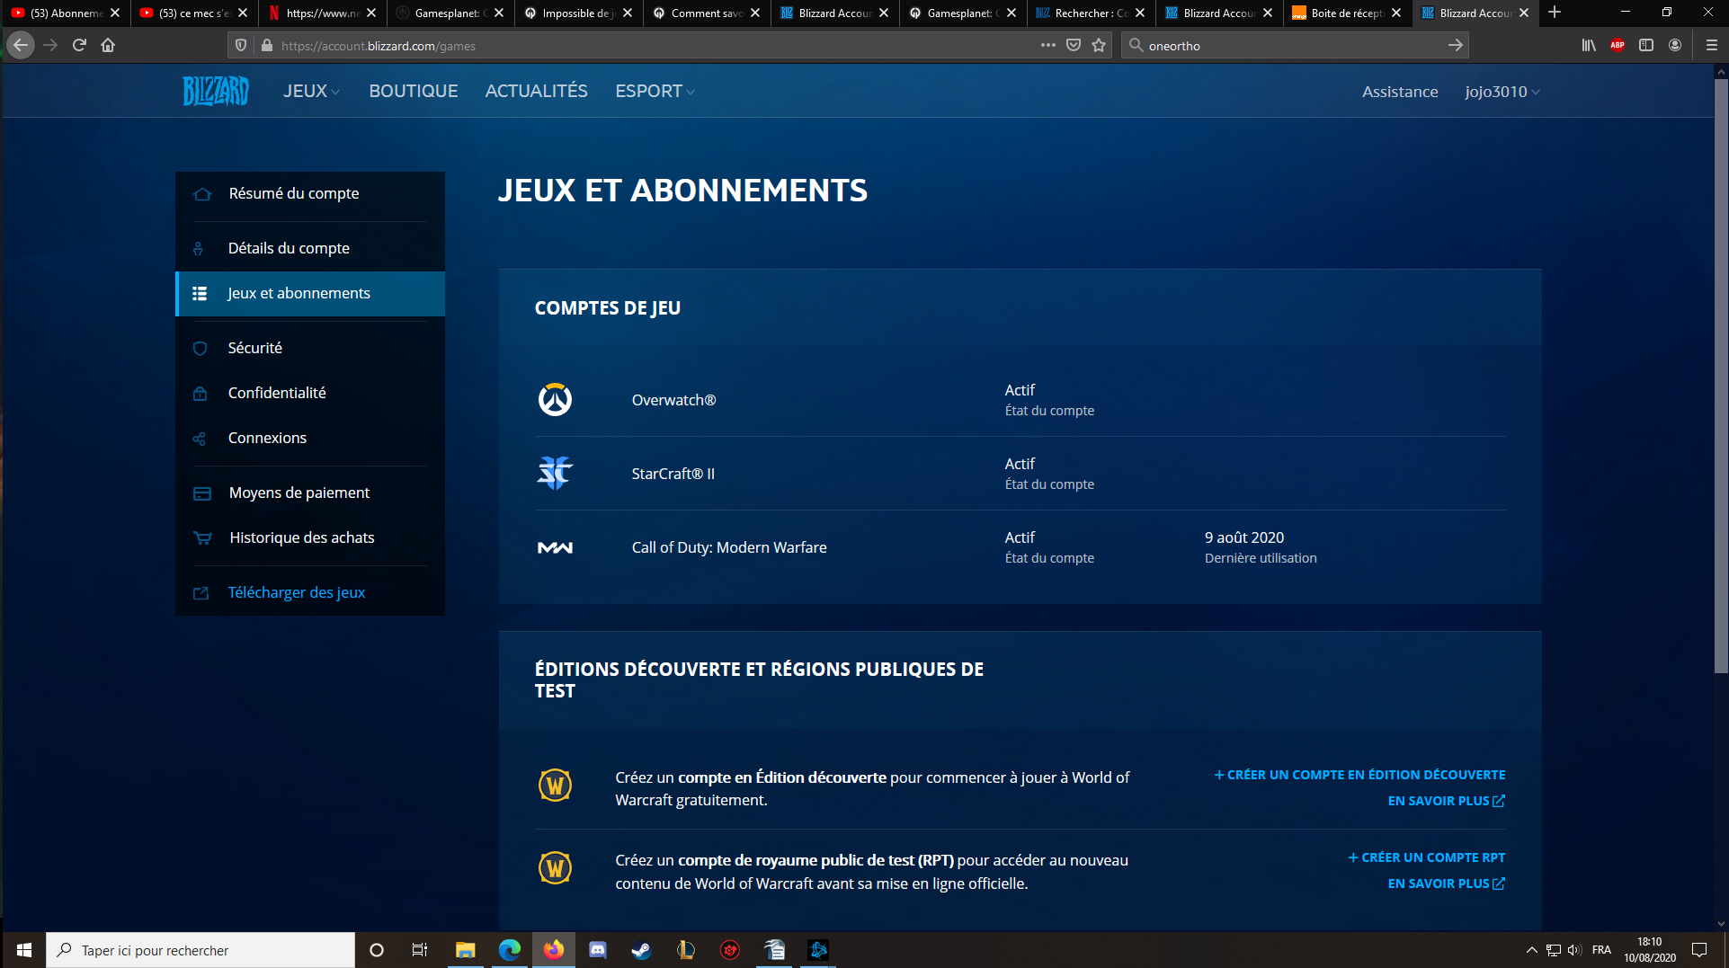
Task: Open the Confidentialité sidebar section
Action: 310,393
